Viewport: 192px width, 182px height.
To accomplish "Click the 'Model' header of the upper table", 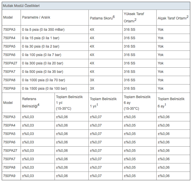I will coord(8,17).
